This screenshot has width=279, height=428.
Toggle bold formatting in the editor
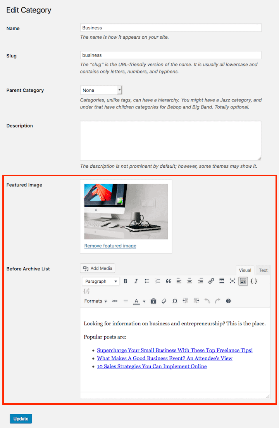tap(125, 281)
